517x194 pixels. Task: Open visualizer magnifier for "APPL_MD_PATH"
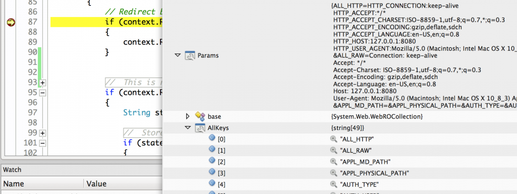point(333,161)
